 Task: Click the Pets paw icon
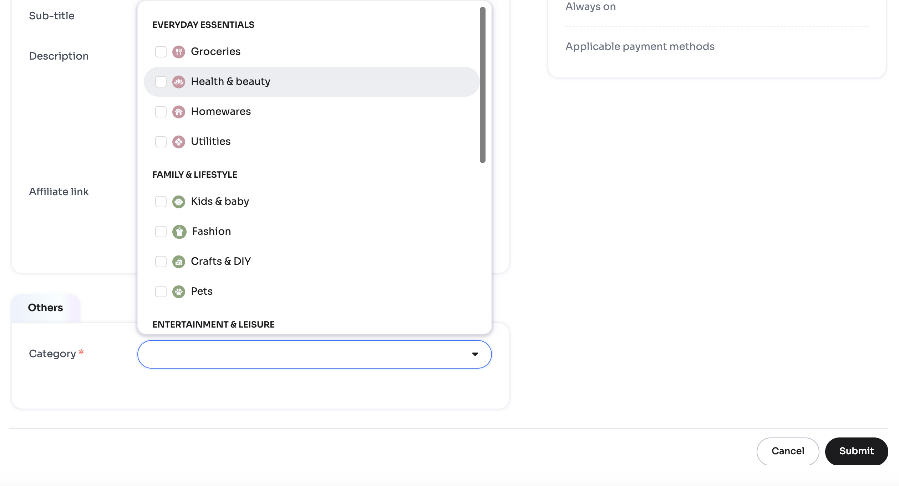[x=178, y=292]
